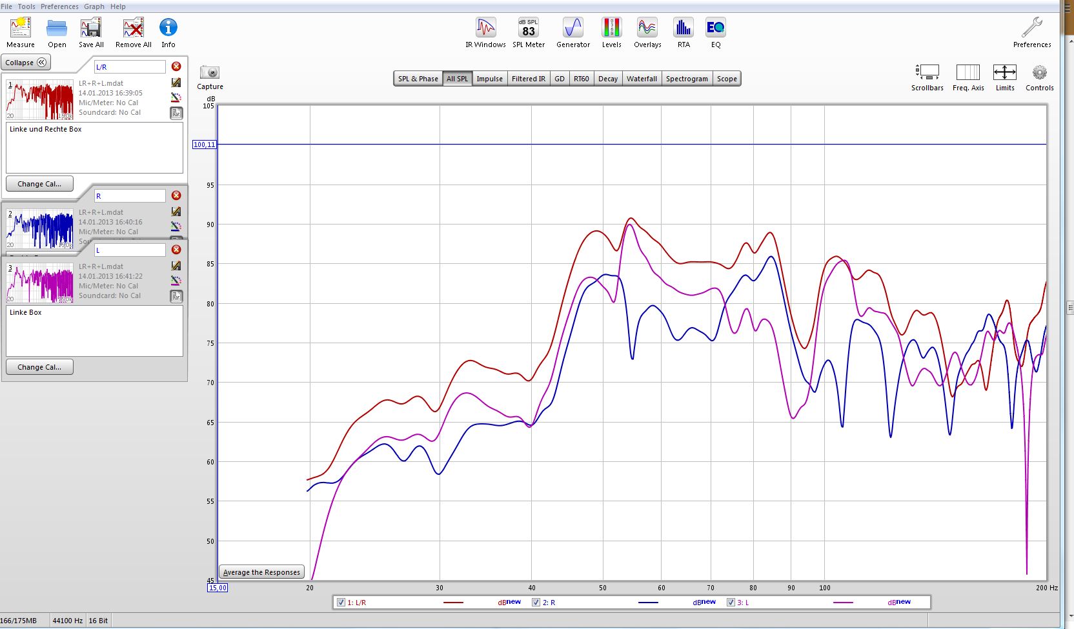Change trace colour of R measurement
This screenshot has height=629, width=1074.
point(176,226)
